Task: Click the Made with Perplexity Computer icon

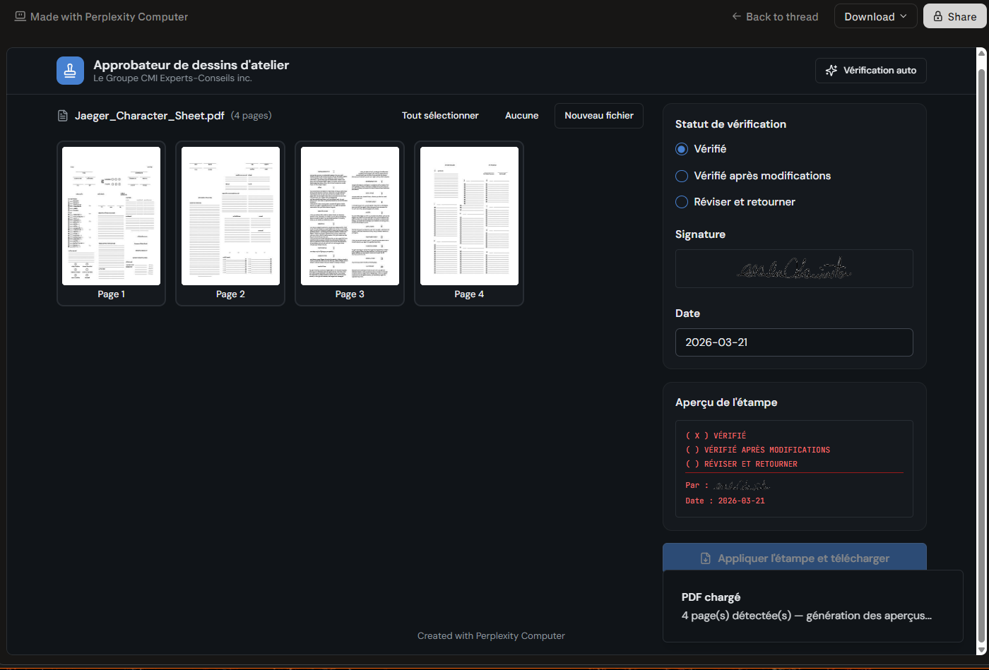Action: pyautogui.click(x=20, y=16)
